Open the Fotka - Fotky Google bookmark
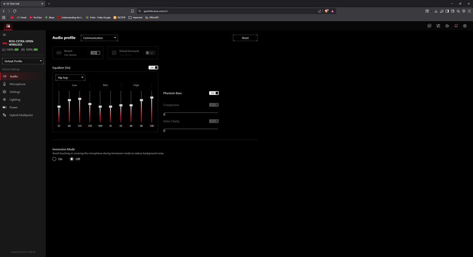The image size is (473, 257). click(x=98, y=18)
